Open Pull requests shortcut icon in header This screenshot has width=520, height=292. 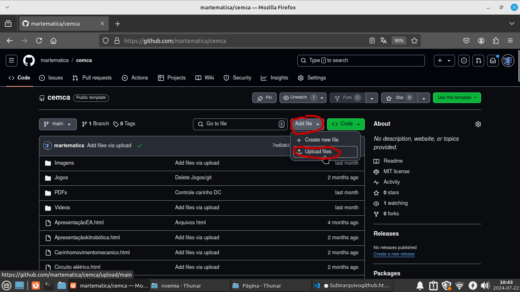tap(479, 61)
